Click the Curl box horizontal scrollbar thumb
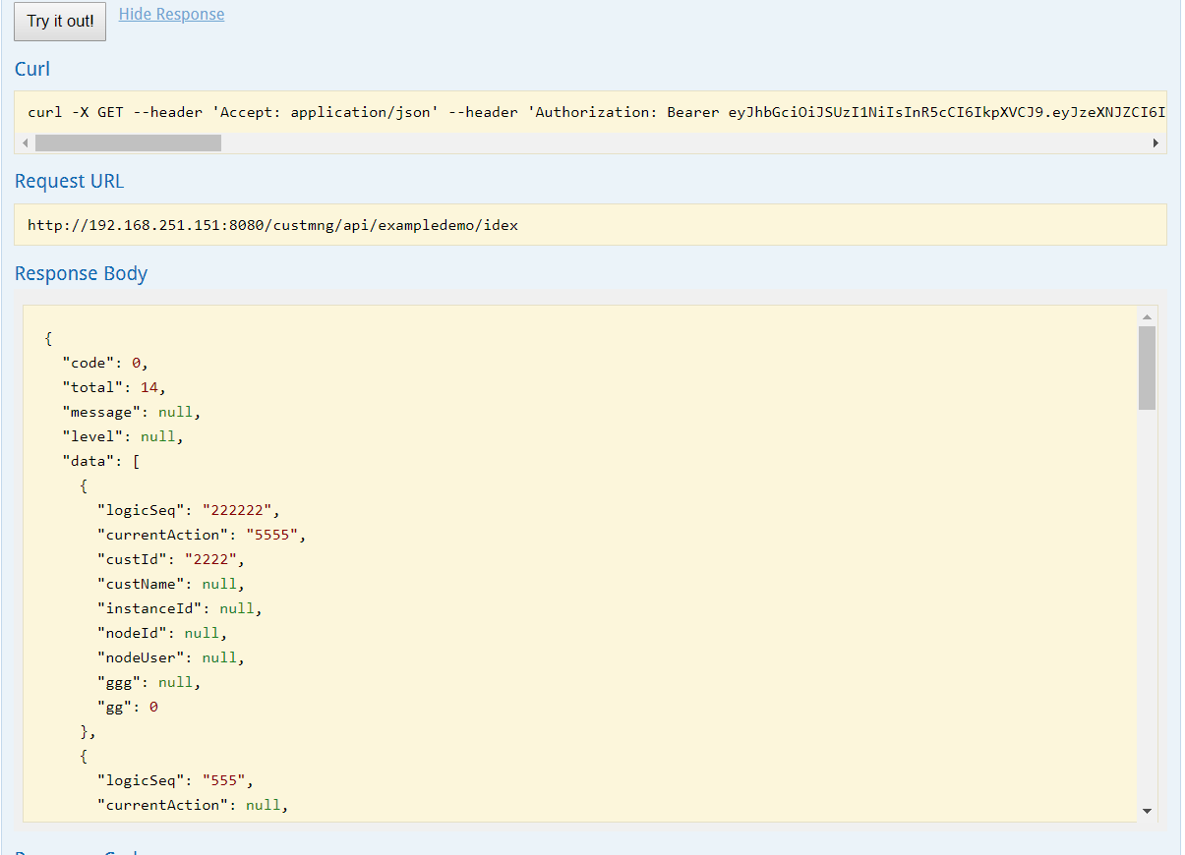Viewport: 1185px width, 855px height. [128, 143]
